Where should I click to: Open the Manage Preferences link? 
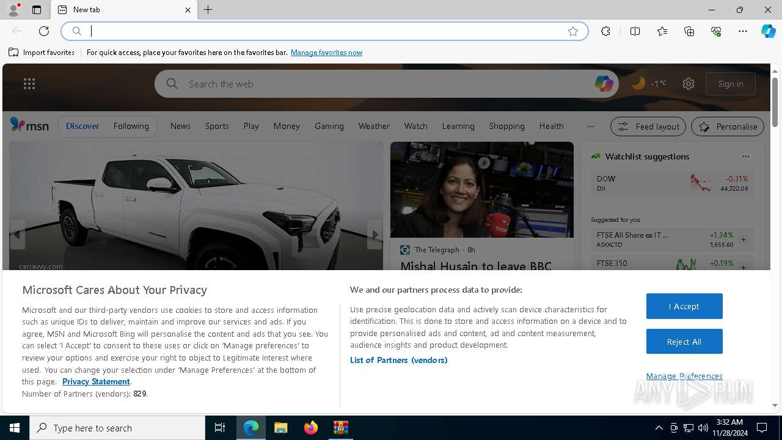pos(684,376)
